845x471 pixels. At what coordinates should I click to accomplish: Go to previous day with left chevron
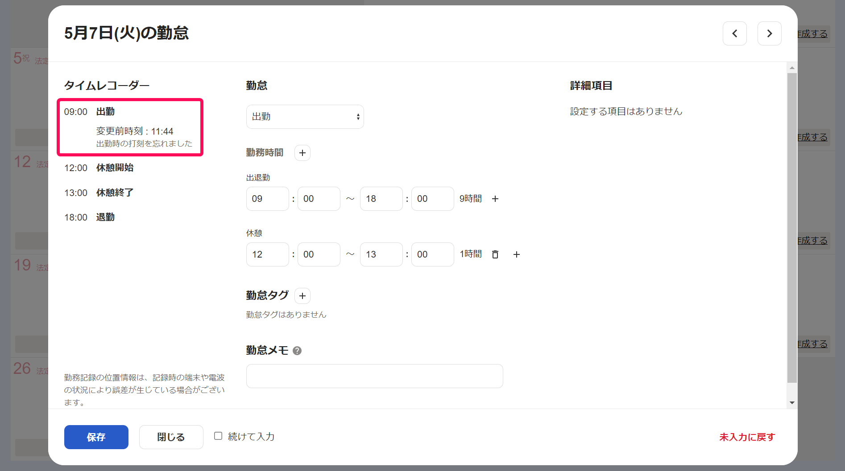tap(734, 33)
